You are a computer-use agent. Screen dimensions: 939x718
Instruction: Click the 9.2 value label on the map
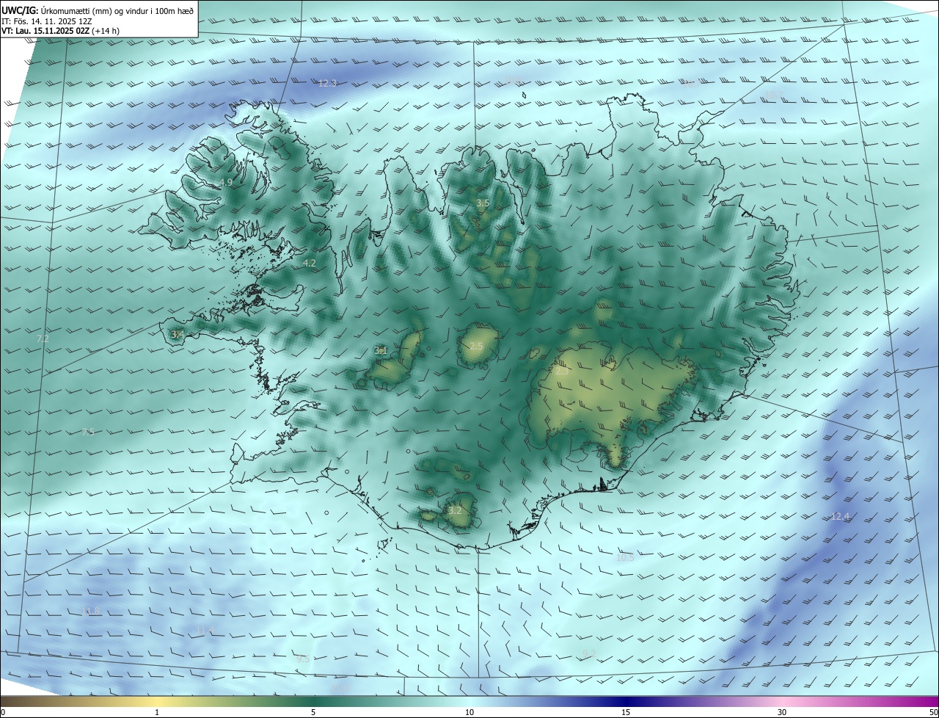click(588, 654)
